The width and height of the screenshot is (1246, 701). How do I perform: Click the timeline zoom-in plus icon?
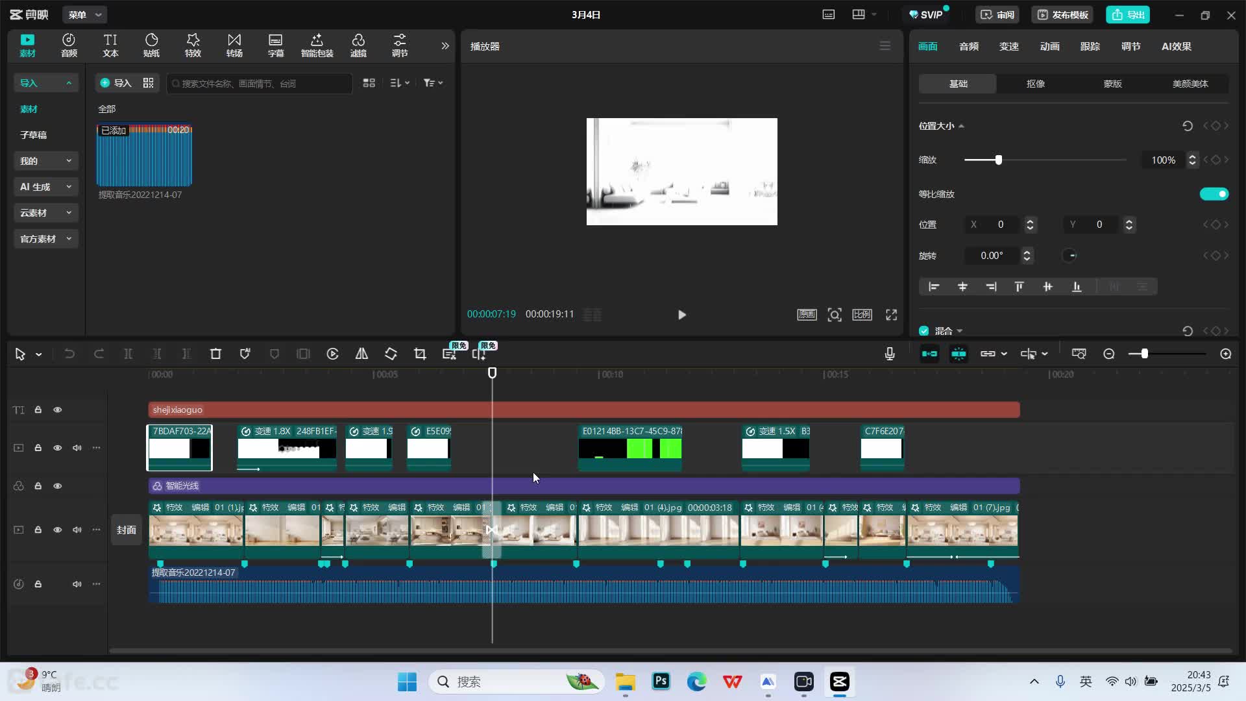(x=1226, y=354)
